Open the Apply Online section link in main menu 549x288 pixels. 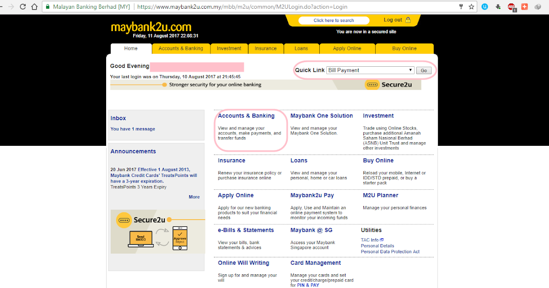236,195
